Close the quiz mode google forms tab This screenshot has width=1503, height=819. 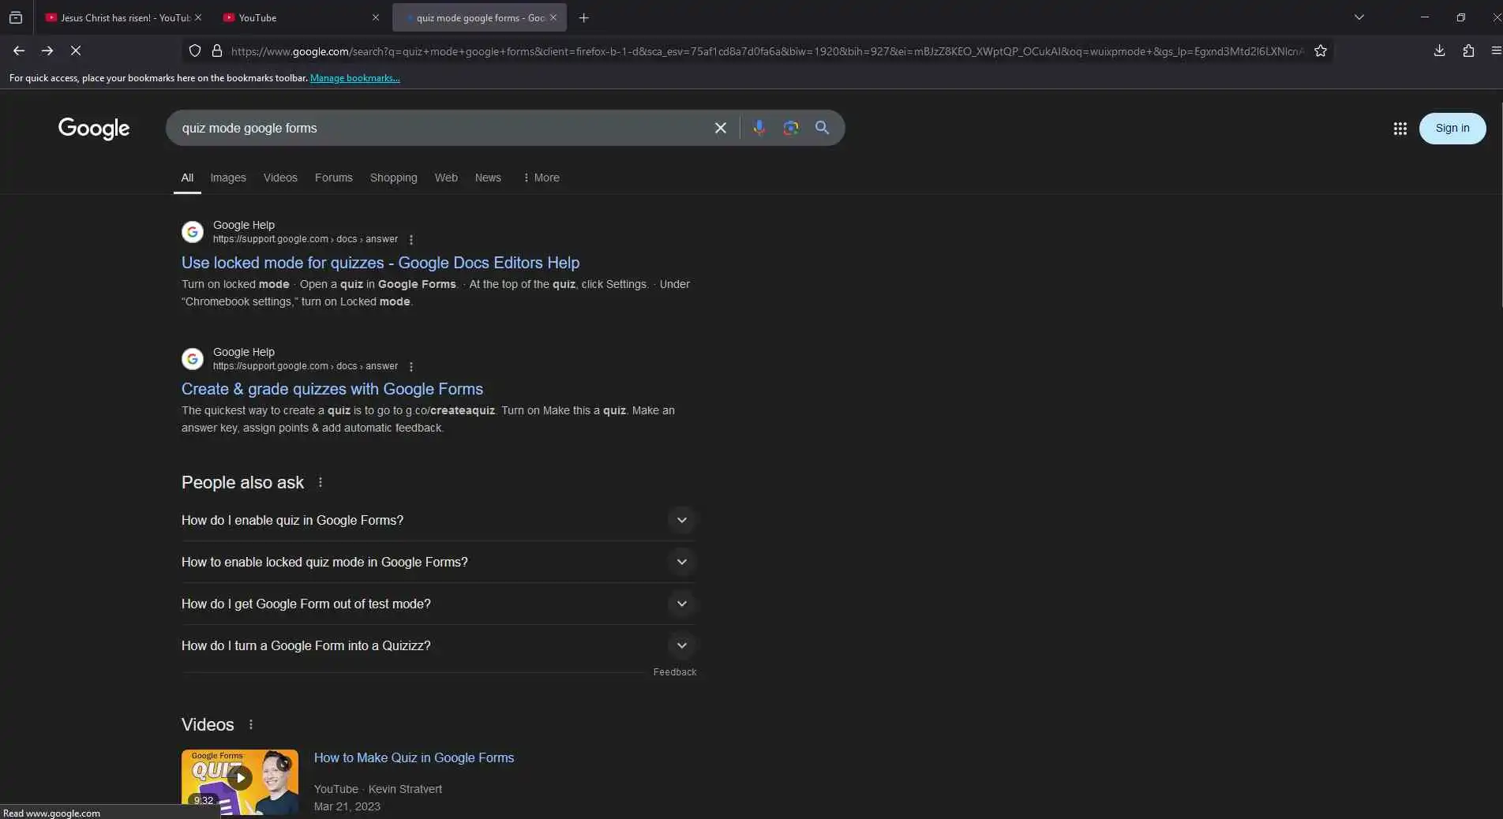pos(553,17)
